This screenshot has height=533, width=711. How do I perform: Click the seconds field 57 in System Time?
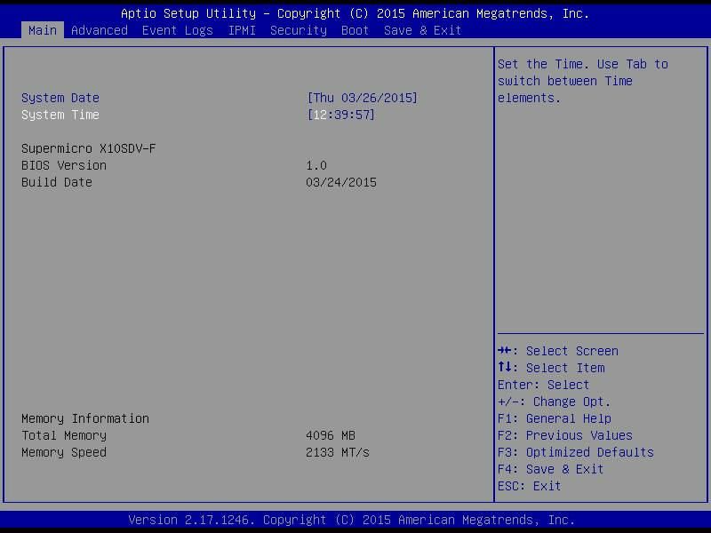(x=363, y=115)
